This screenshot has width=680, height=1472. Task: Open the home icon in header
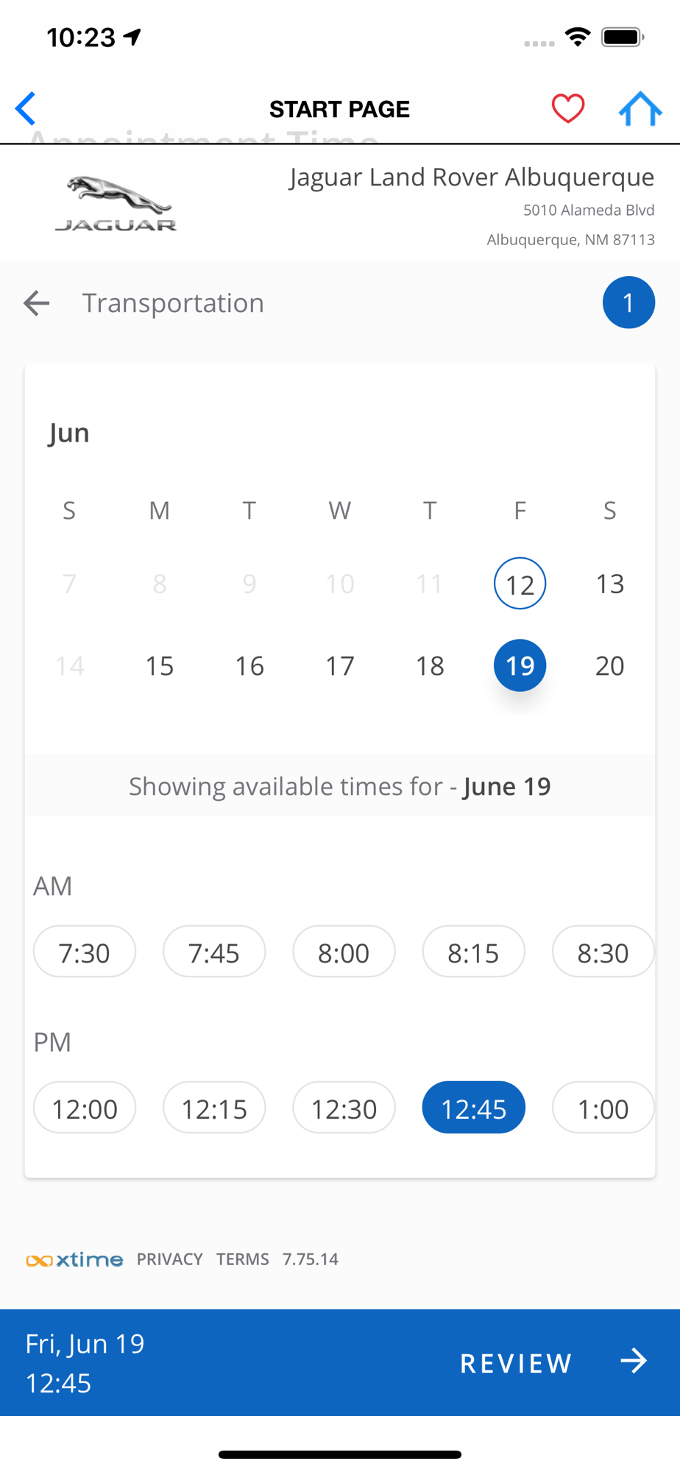pos(640,109)
